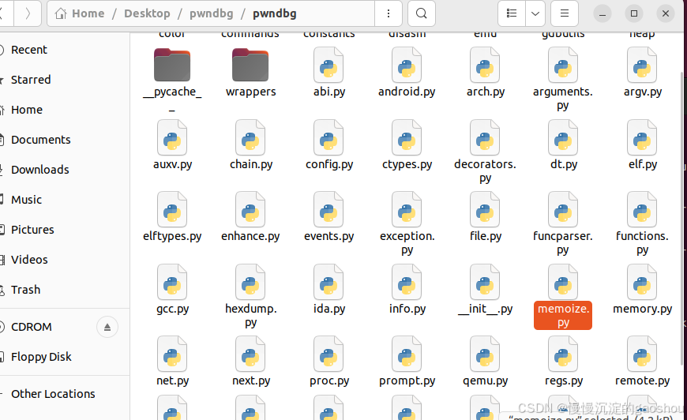Open Floppy Disk in the sidebar
The width and height of the screenshot is (687, 420).
(x=65, y=357)
